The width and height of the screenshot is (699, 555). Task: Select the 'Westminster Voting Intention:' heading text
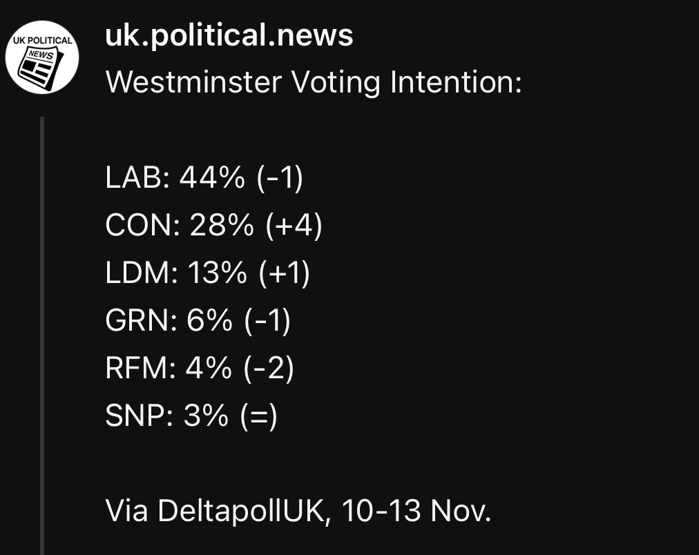(313, 83)
